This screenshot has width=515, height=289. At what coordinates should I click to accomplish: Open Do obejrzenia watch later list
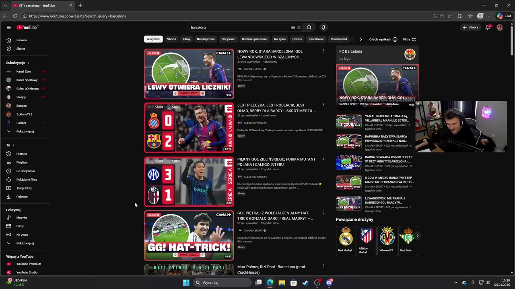coord(25,171)
